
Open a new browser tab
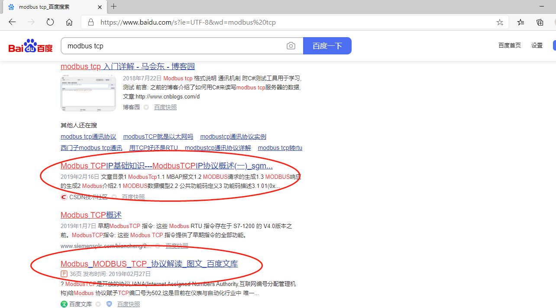point(114,6)
